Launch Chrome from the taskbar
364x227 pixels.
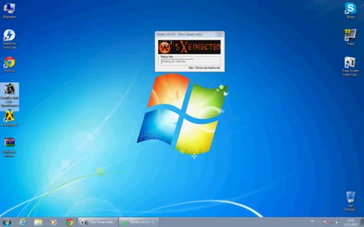coord(70,222)
